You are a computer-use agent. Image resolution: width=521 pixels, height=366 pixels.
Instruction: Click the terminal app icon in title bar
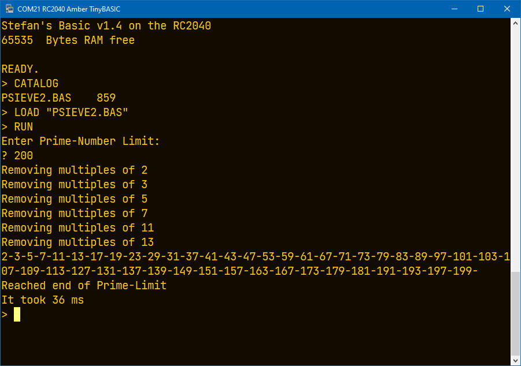coord(9,9)
